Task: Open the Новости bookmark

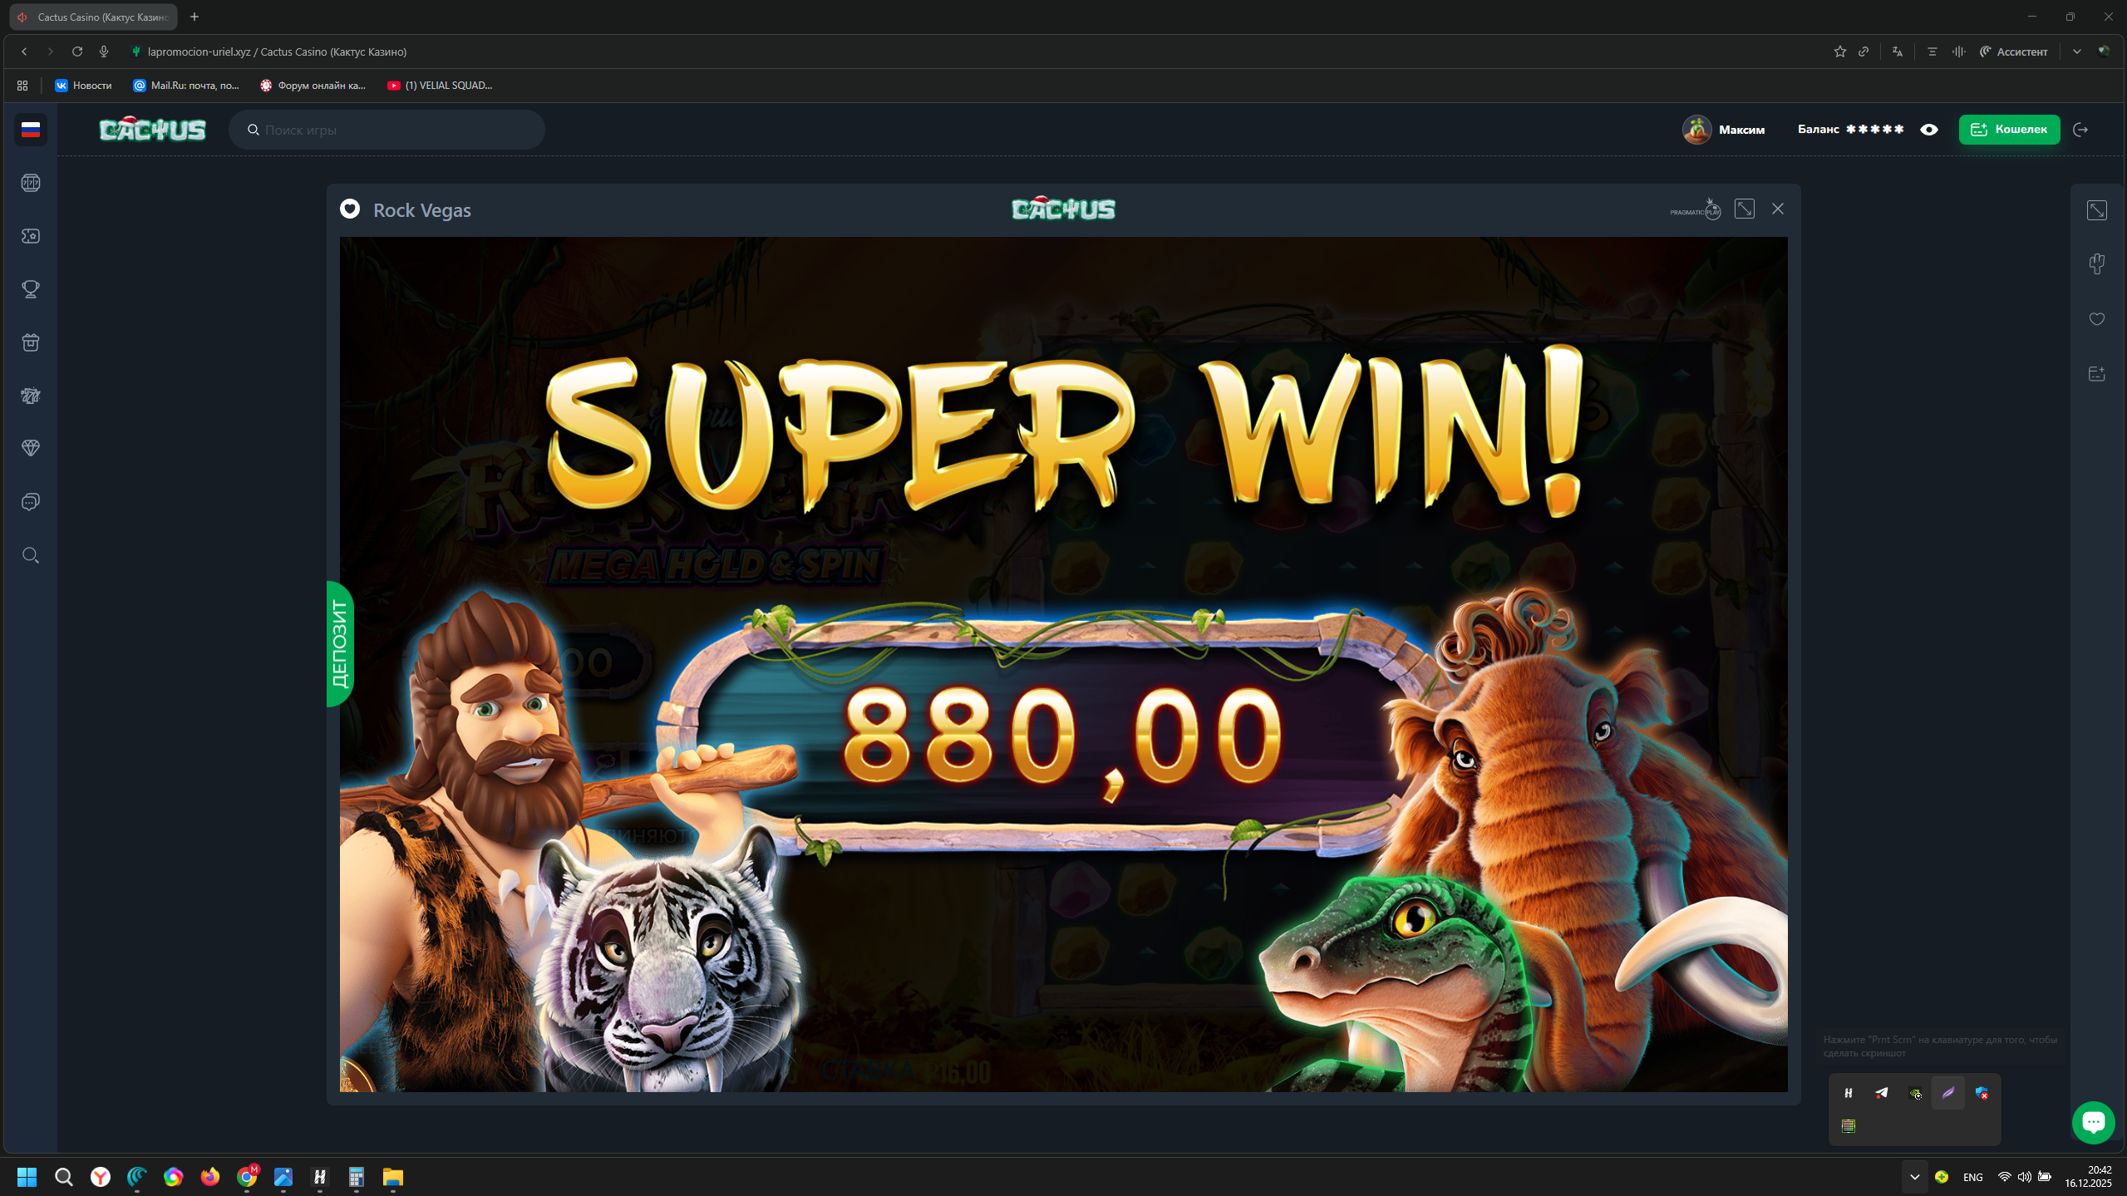Action: (83, 86)
